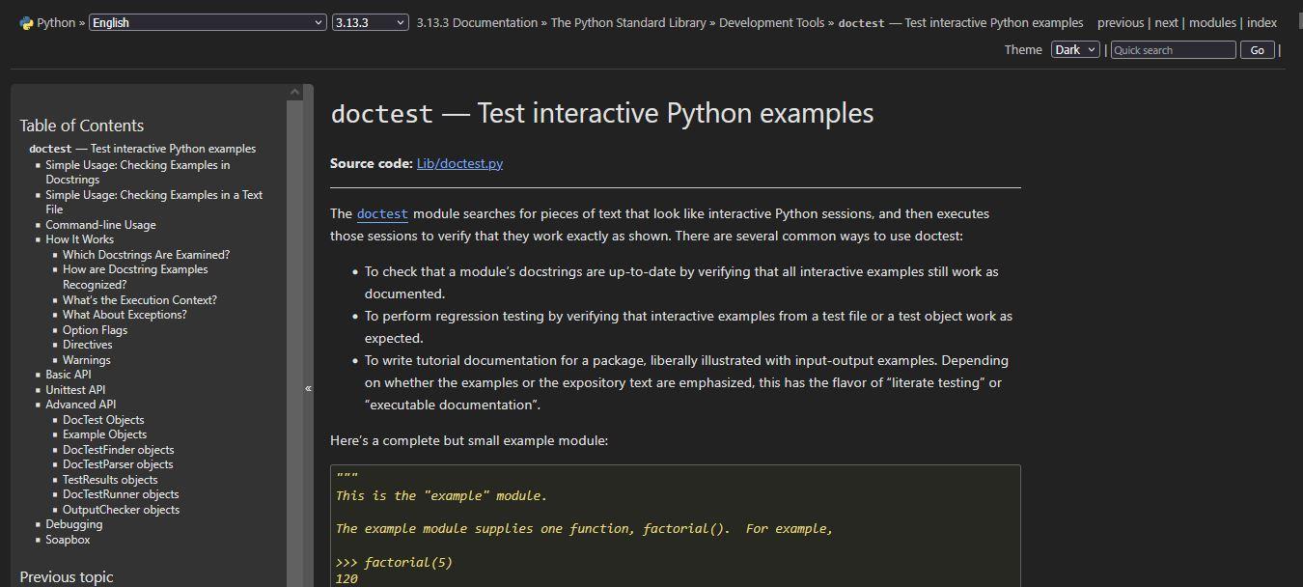1303x587 pixels.
Task: Click the 'Previous topic' heading
Action: pyautogui.click(x=66, y=577)
